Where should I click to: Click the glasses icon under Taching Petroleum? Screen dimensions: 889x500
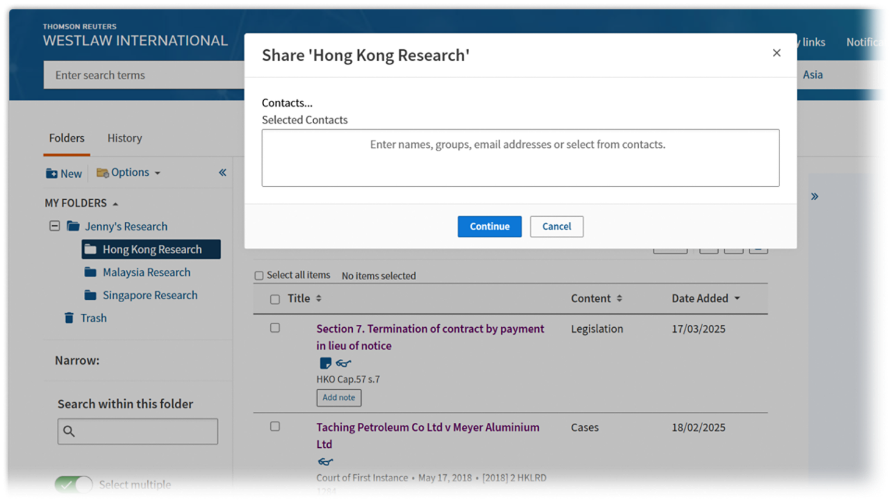pyautogui.click(x=325, y=462)
